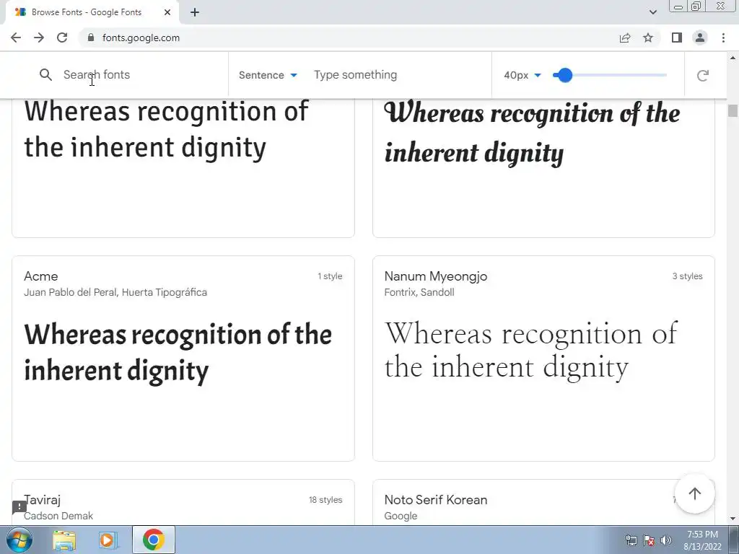Click the browser back arrow
Image resolution: width=739 pixels, height=554 pixels.
tap(16, 38)
